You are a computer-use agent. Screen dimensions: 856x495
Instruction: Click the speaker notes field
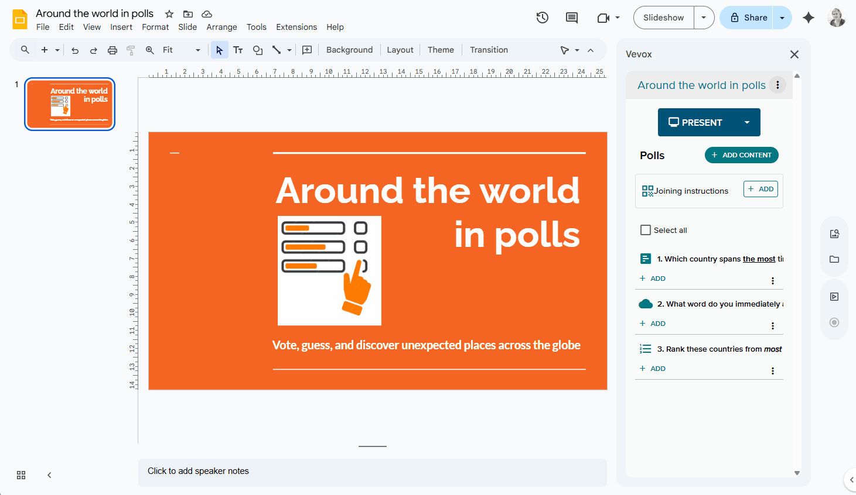pos(372,471)
